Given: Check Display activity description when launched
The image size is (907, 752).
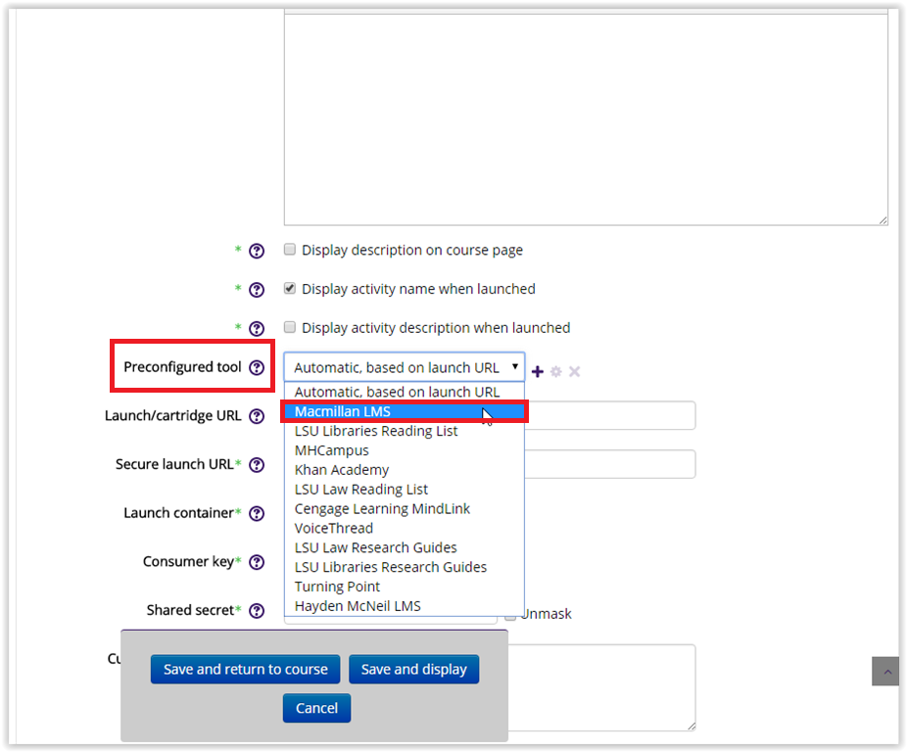Looking at the screenshot, I should click(x=290, y=327).
